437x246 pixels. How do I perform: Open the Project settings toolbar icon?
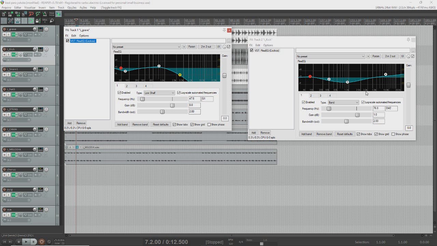(24, 14)
